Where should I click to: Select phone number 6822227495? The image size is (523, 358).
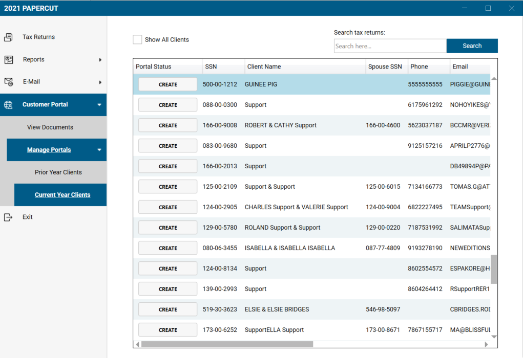[x=425, y=207]
